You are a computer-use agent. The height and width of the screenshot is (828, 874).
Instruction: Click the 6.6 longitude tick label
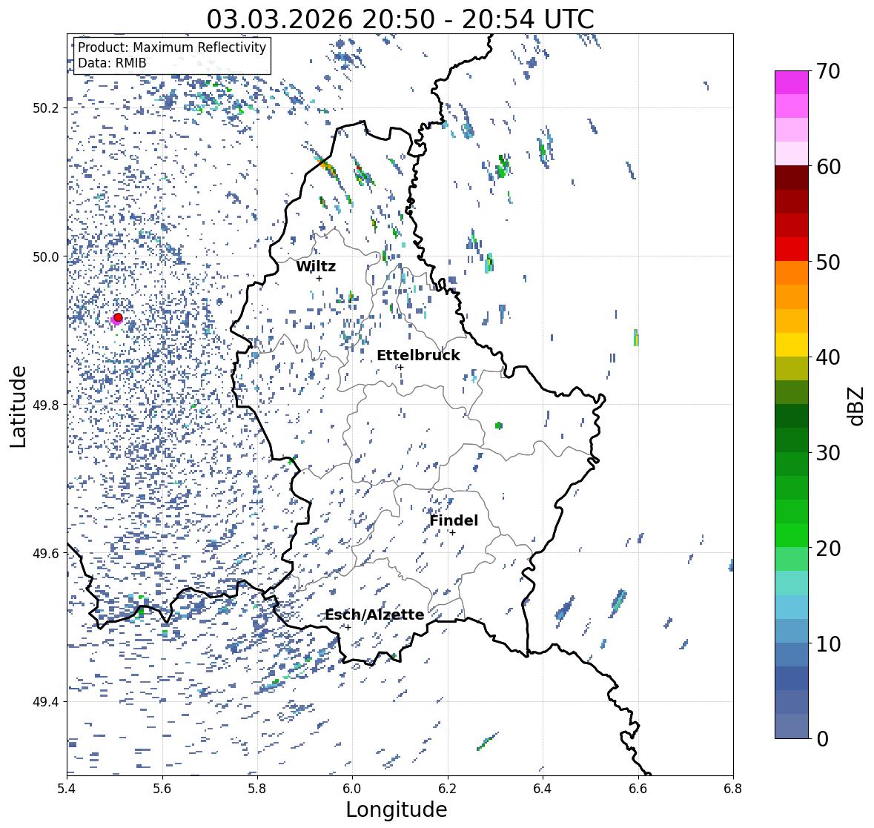tap(638, 789)
